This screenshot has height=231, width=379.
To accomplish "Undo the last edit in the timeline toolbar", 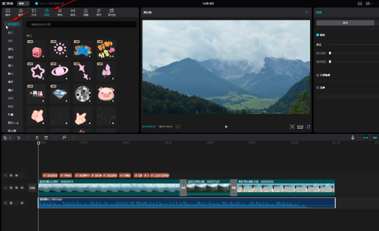I will pyautogui.click(x=19, y=138).
